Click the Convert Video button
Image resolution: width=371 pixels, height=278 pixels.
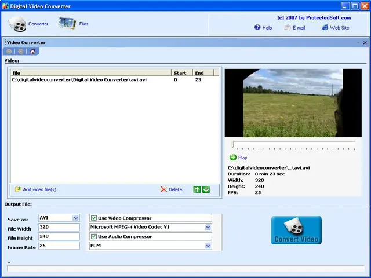click(x=296, y=230)
